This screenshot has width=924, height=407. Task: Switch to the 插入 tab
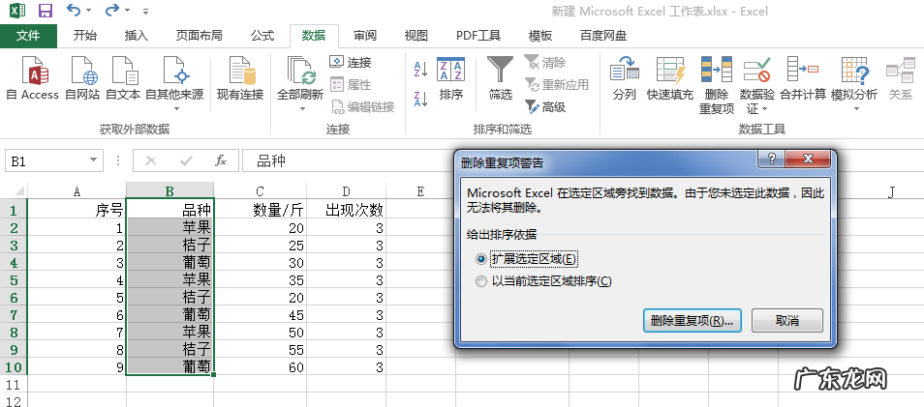point(137,36)
